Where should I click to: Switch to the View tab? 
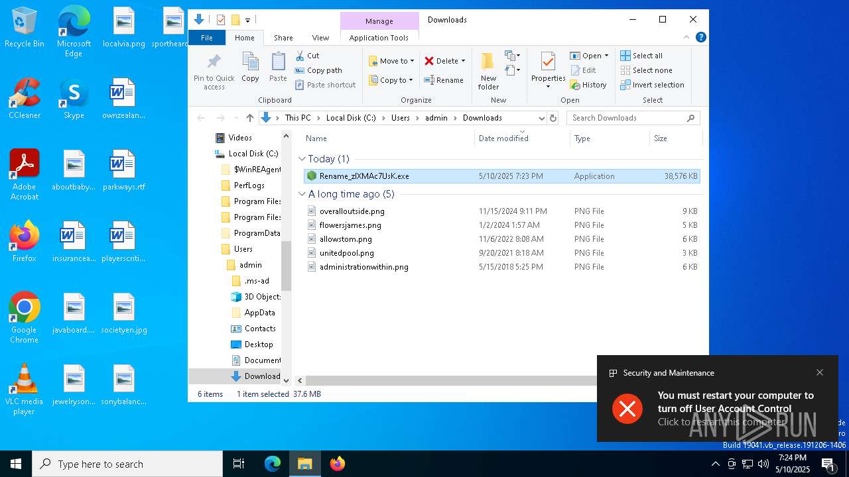(x=320, y=38)
